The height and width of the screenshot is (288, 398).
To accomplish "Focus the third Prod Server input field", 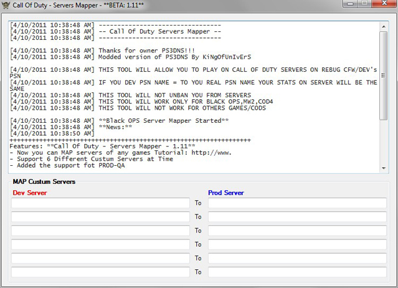I will tap(297, 231).
